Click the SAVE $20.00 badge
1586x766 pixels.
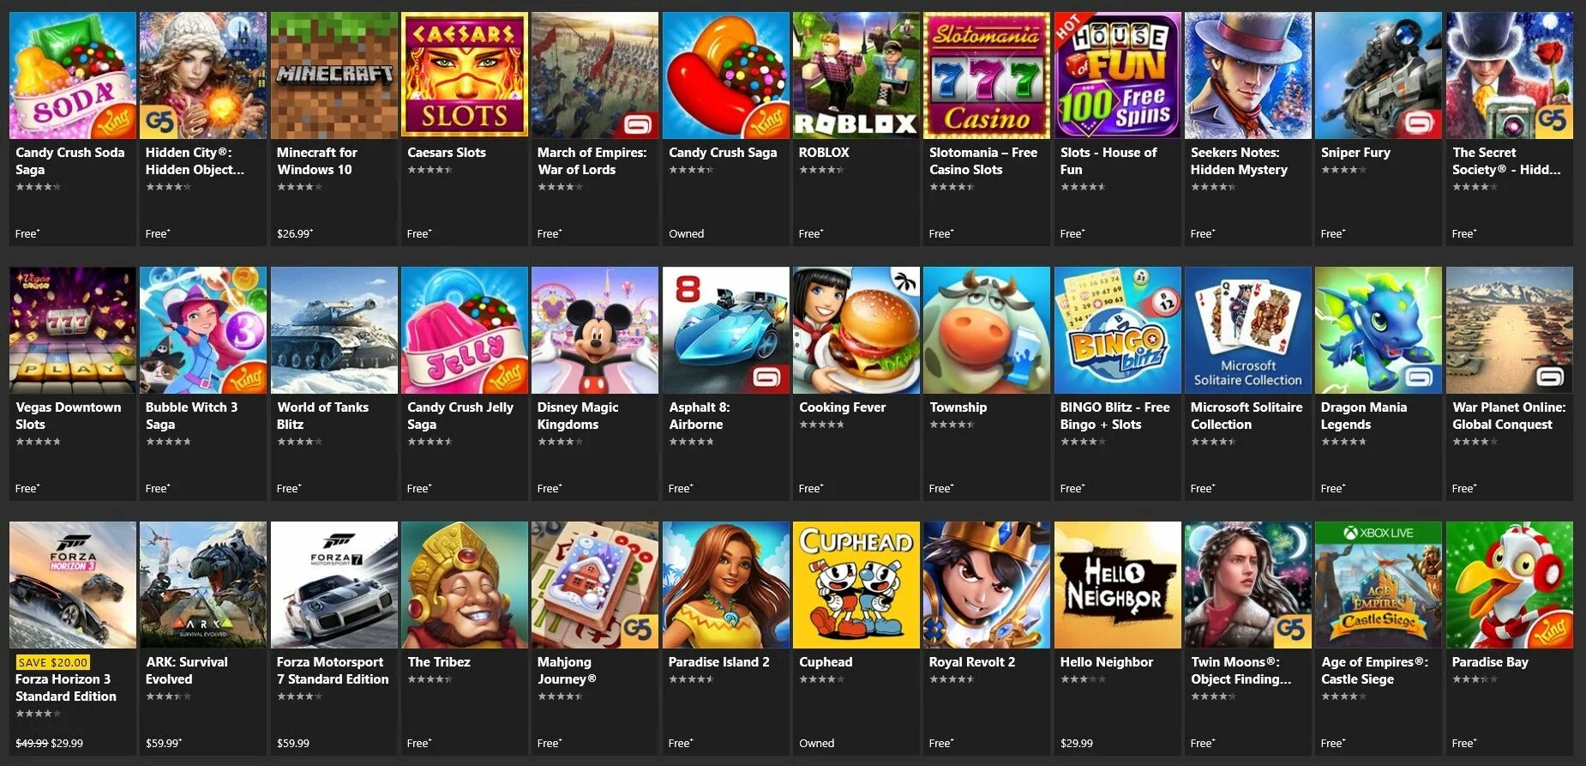53,662
